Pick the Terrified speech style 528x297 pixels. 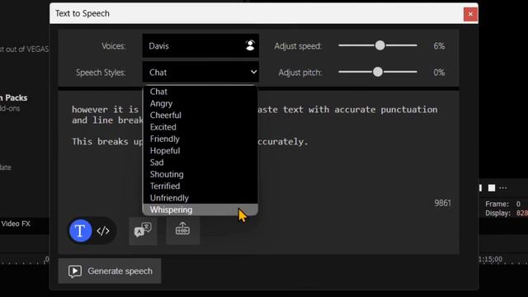click(x=200, y=186)
